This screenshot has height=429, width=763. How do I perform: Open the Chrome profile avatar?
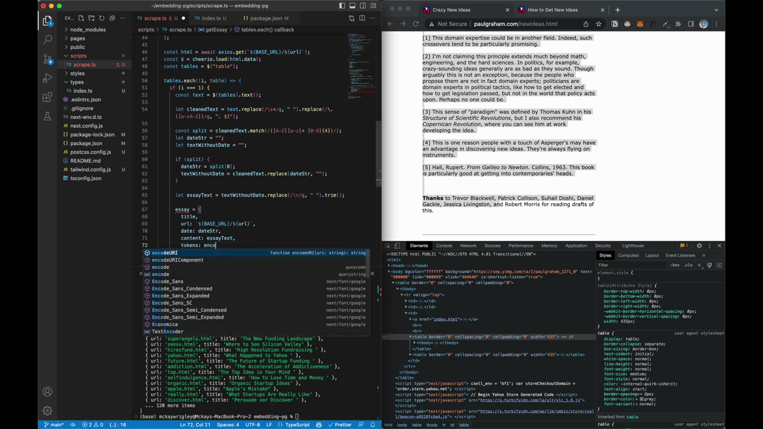[x=703, y=24]
